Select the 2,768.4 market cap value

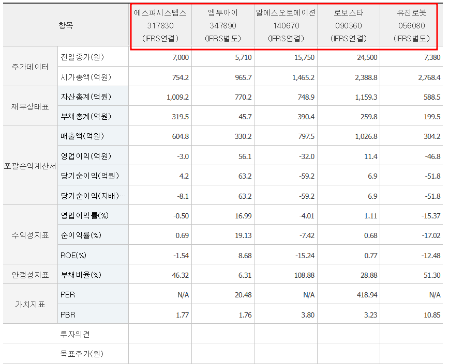pyautogui.click(x=429, y=77)
